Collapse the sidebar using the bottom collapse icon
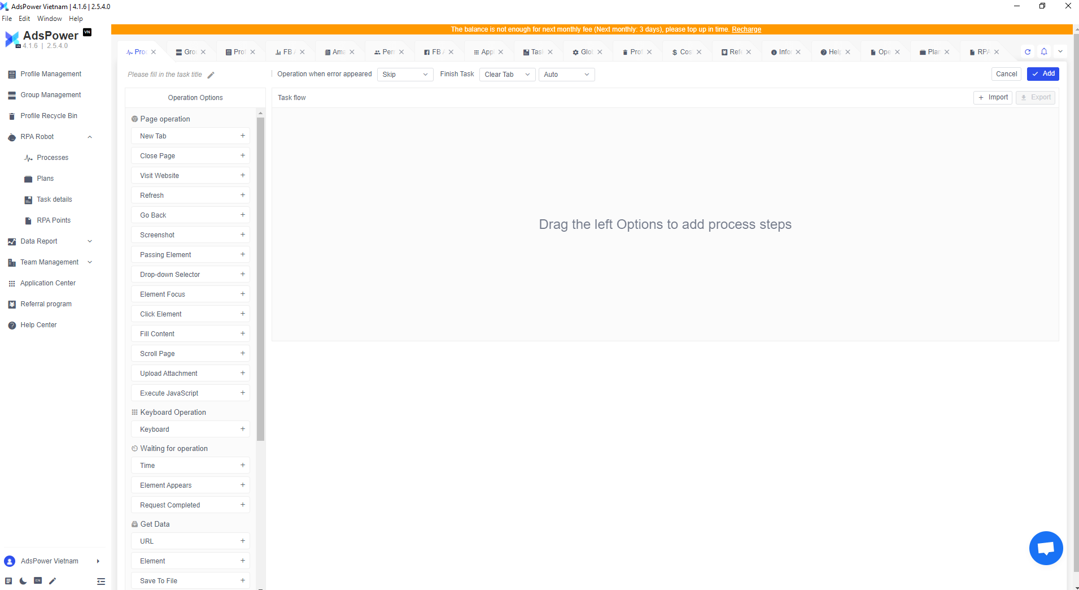 coord(101,581)
